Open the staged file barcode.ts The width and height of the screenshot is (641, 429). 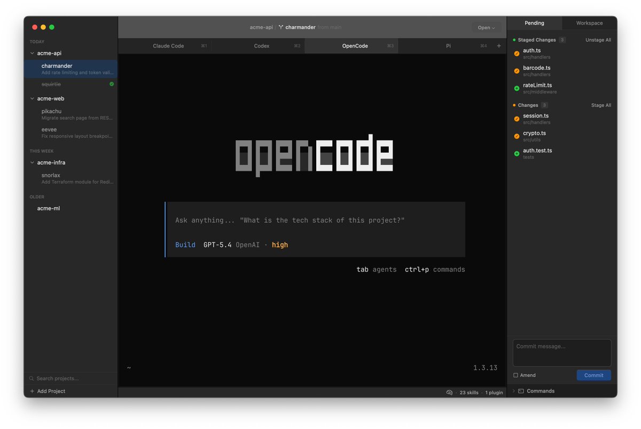562,71
